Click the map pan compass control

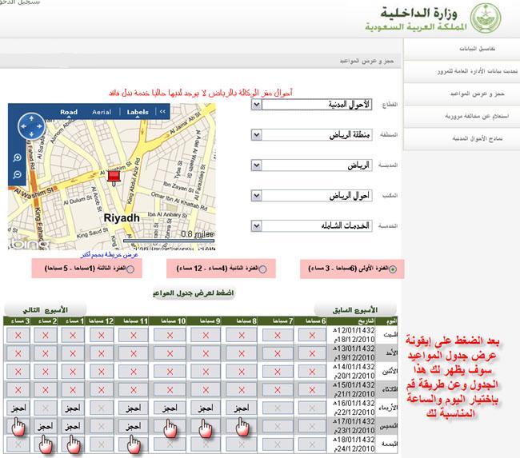(x=31, y=126)
